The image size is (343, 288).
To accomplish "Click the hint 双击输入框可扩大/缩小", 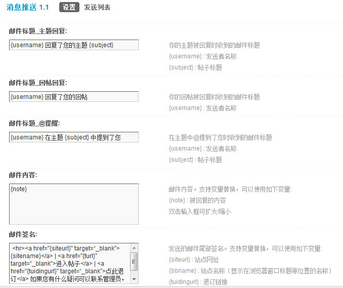I will [x=200, y=211].
